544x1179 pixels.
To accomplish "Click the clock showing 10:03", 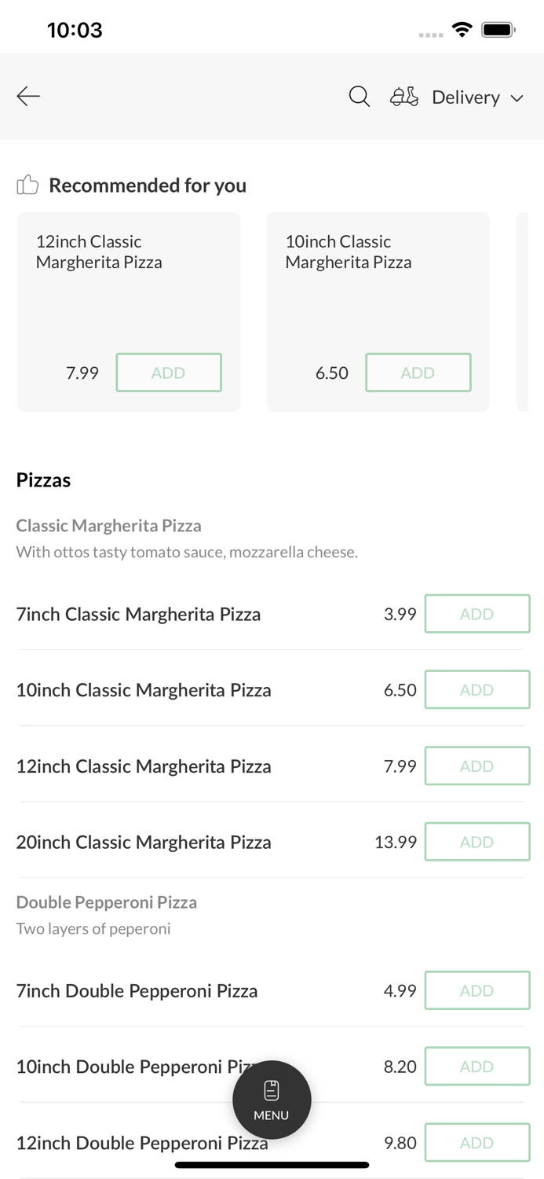I will pyautogui.click(x=75, y=29).
